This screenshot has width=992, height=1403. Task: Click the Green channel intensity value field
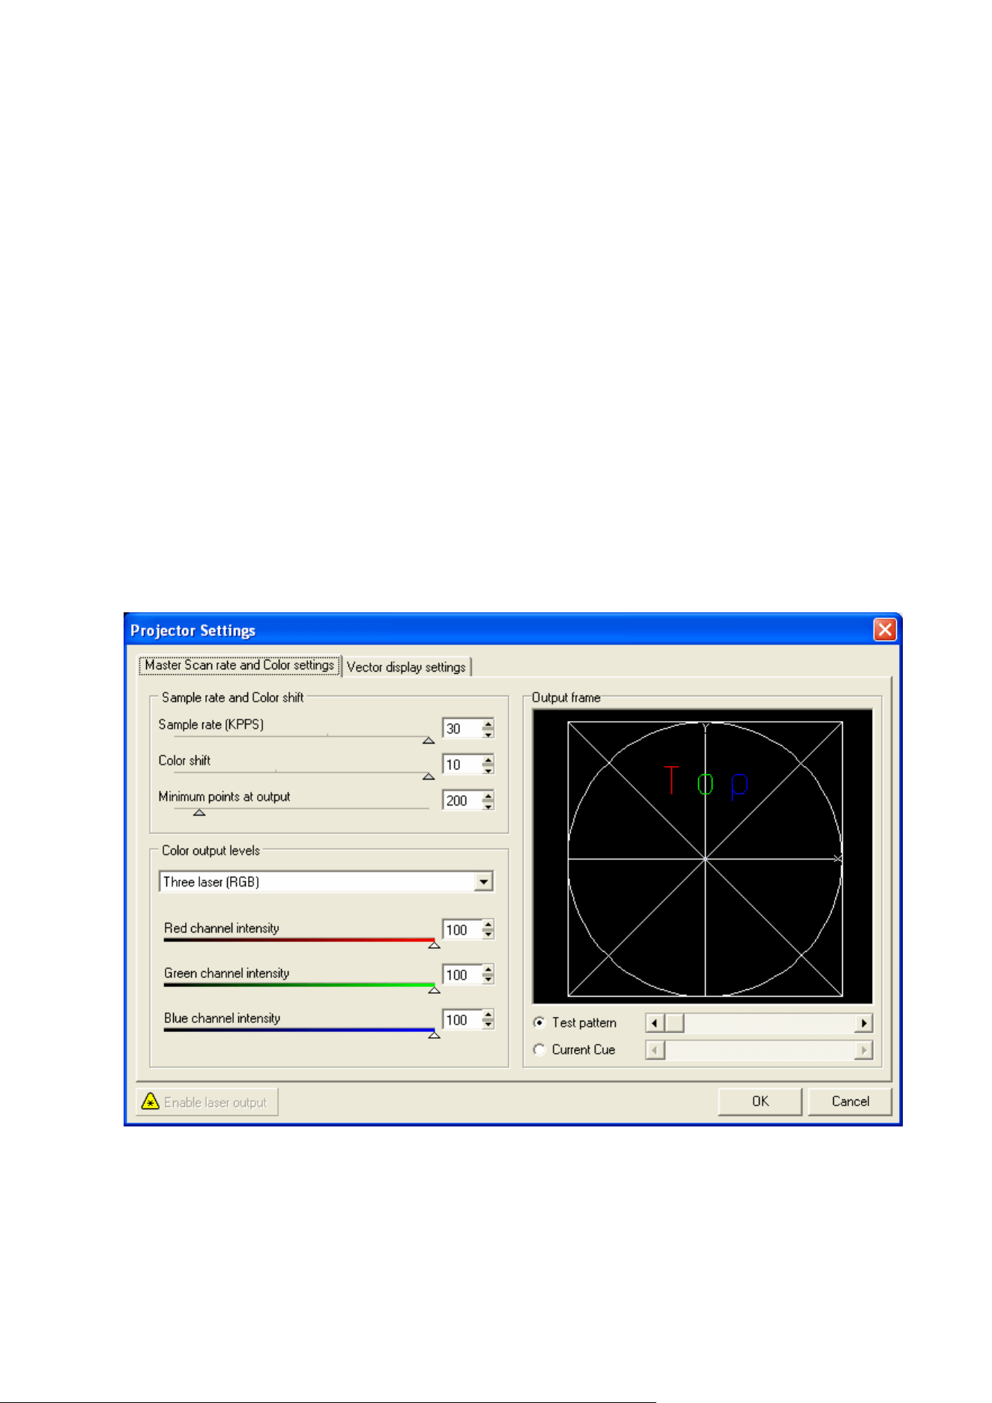pos(462,975)
